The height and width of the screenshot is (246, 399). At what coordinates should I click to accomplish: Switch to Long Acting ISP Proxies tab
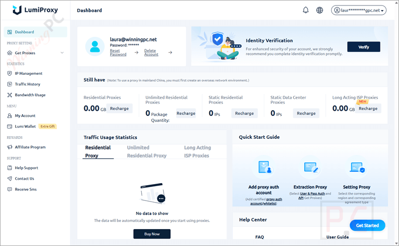tap(198, 152)
